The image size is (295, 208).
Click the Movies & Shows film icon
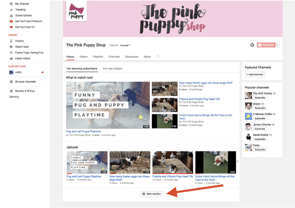click(11, 91)
